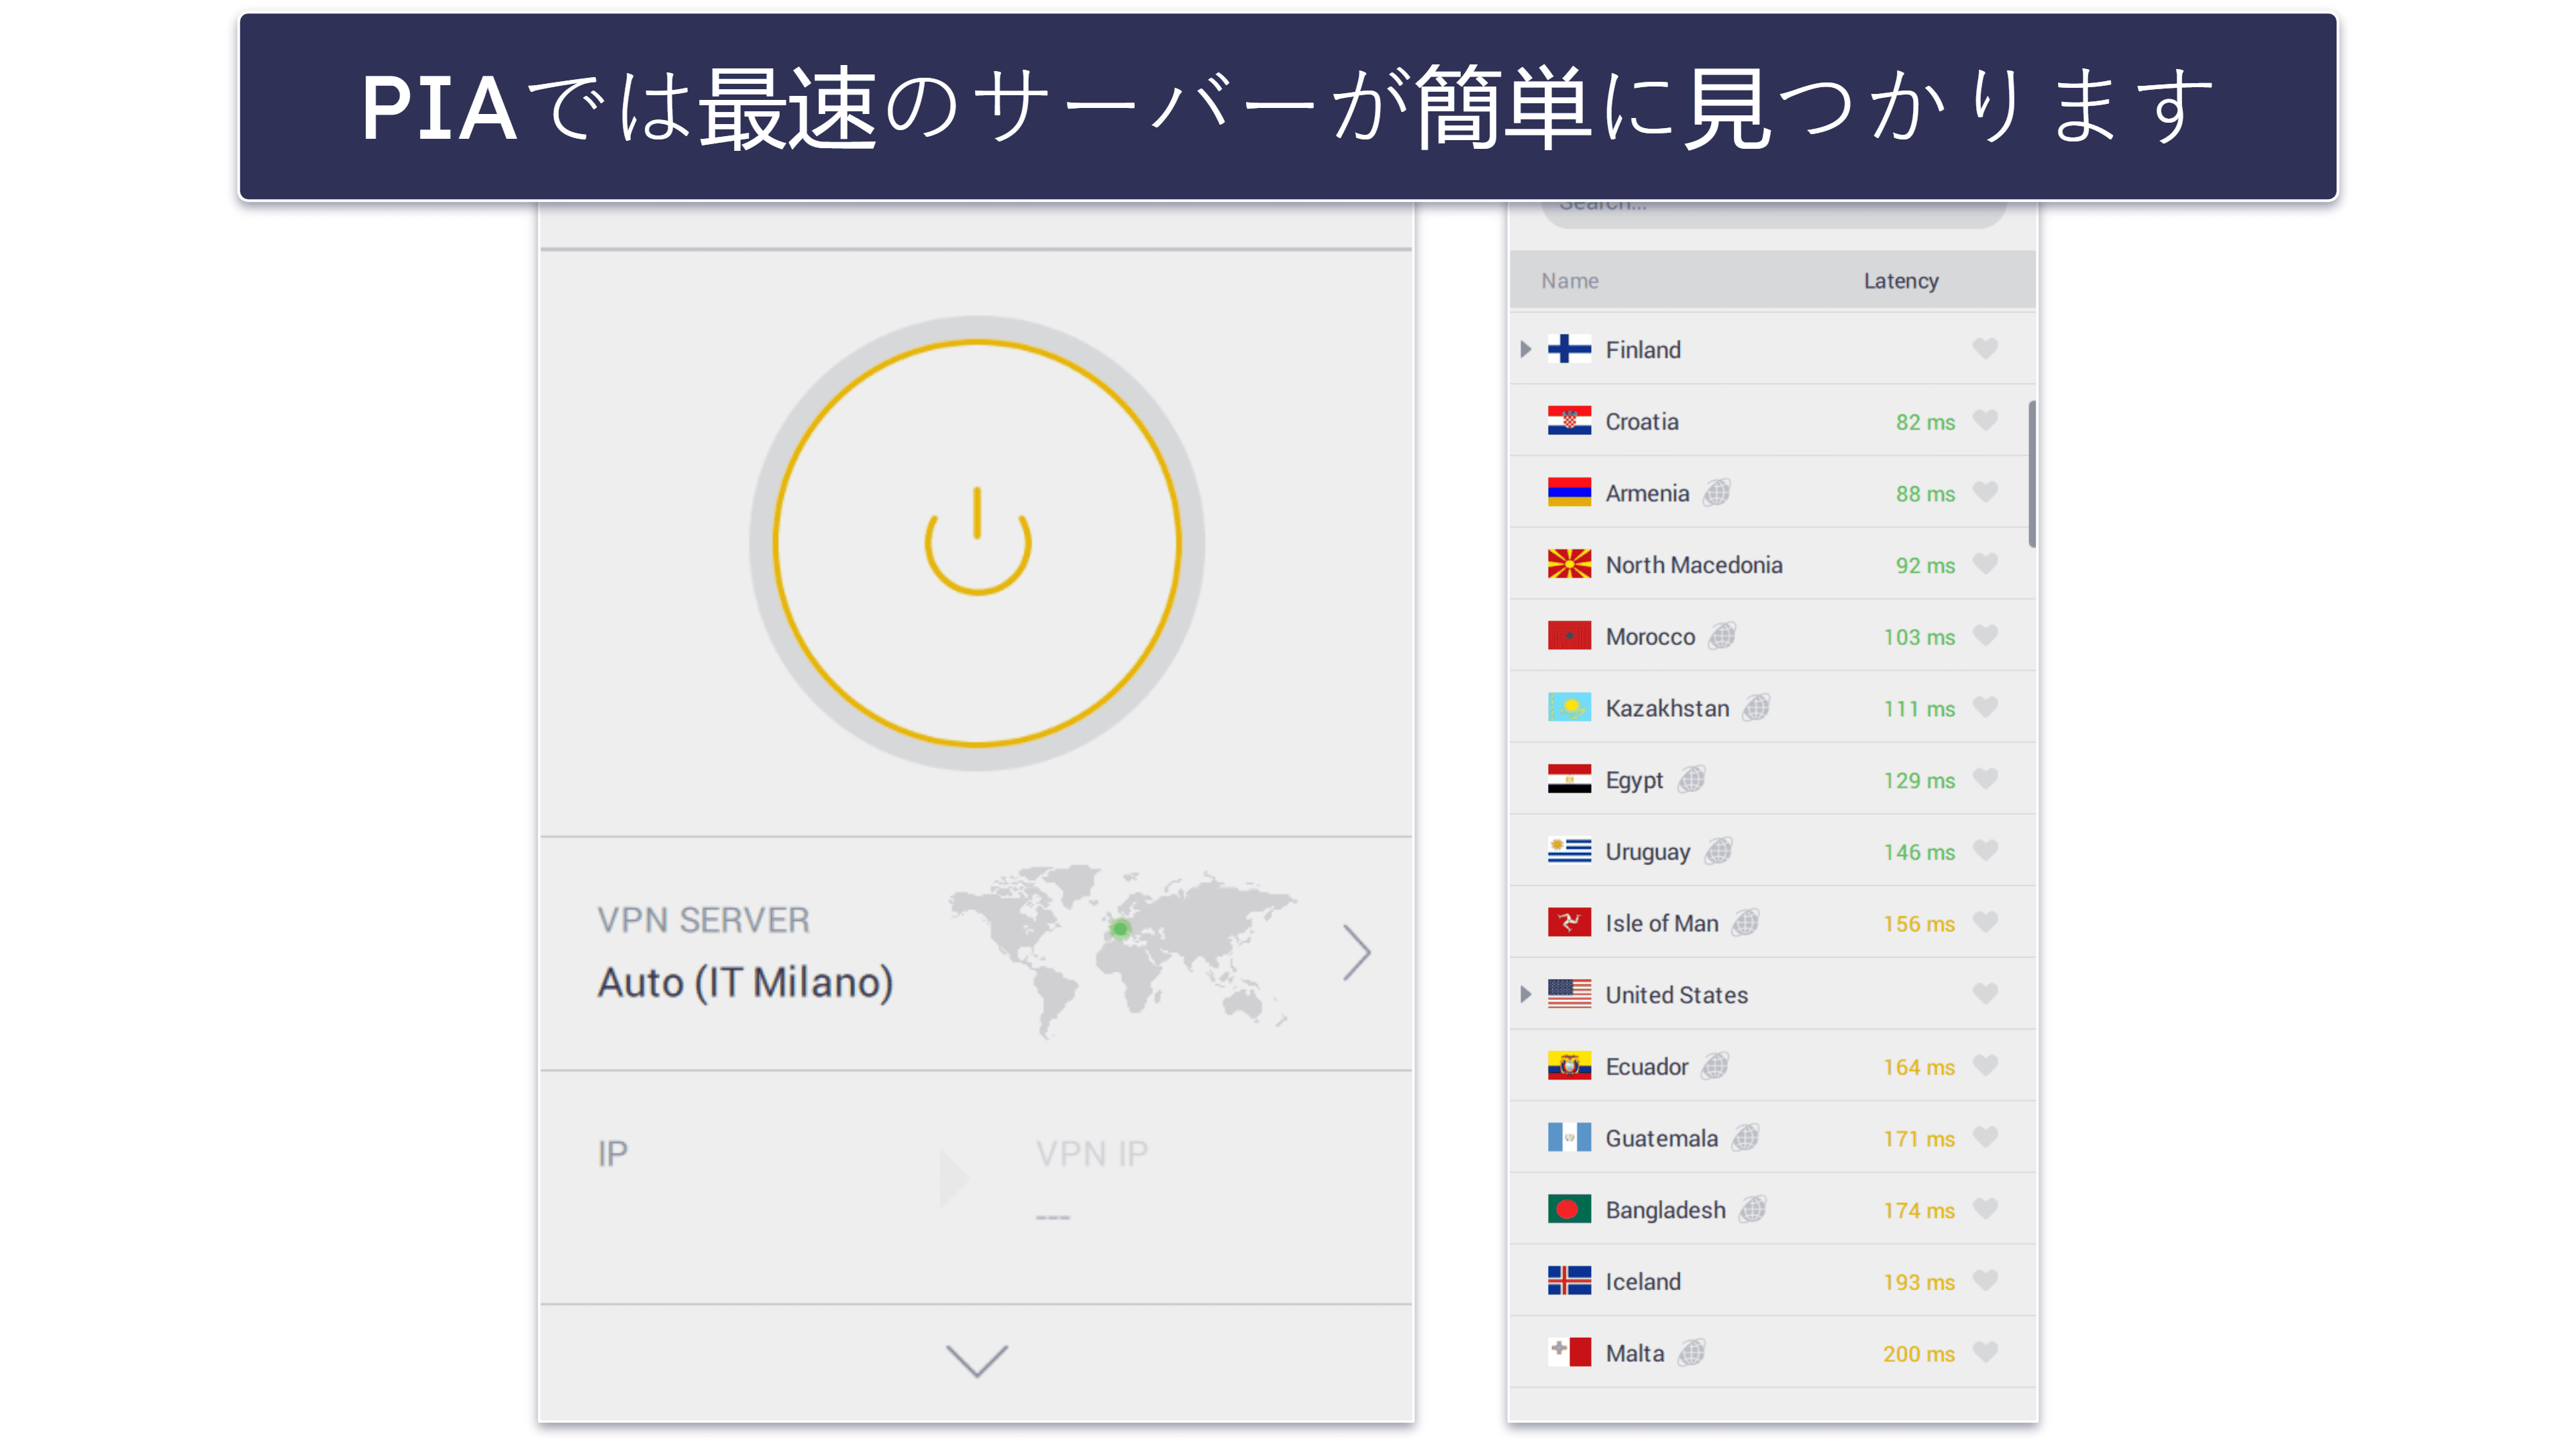Click the VPN IP label
The image size is (2576, 1443).
1091,1153
